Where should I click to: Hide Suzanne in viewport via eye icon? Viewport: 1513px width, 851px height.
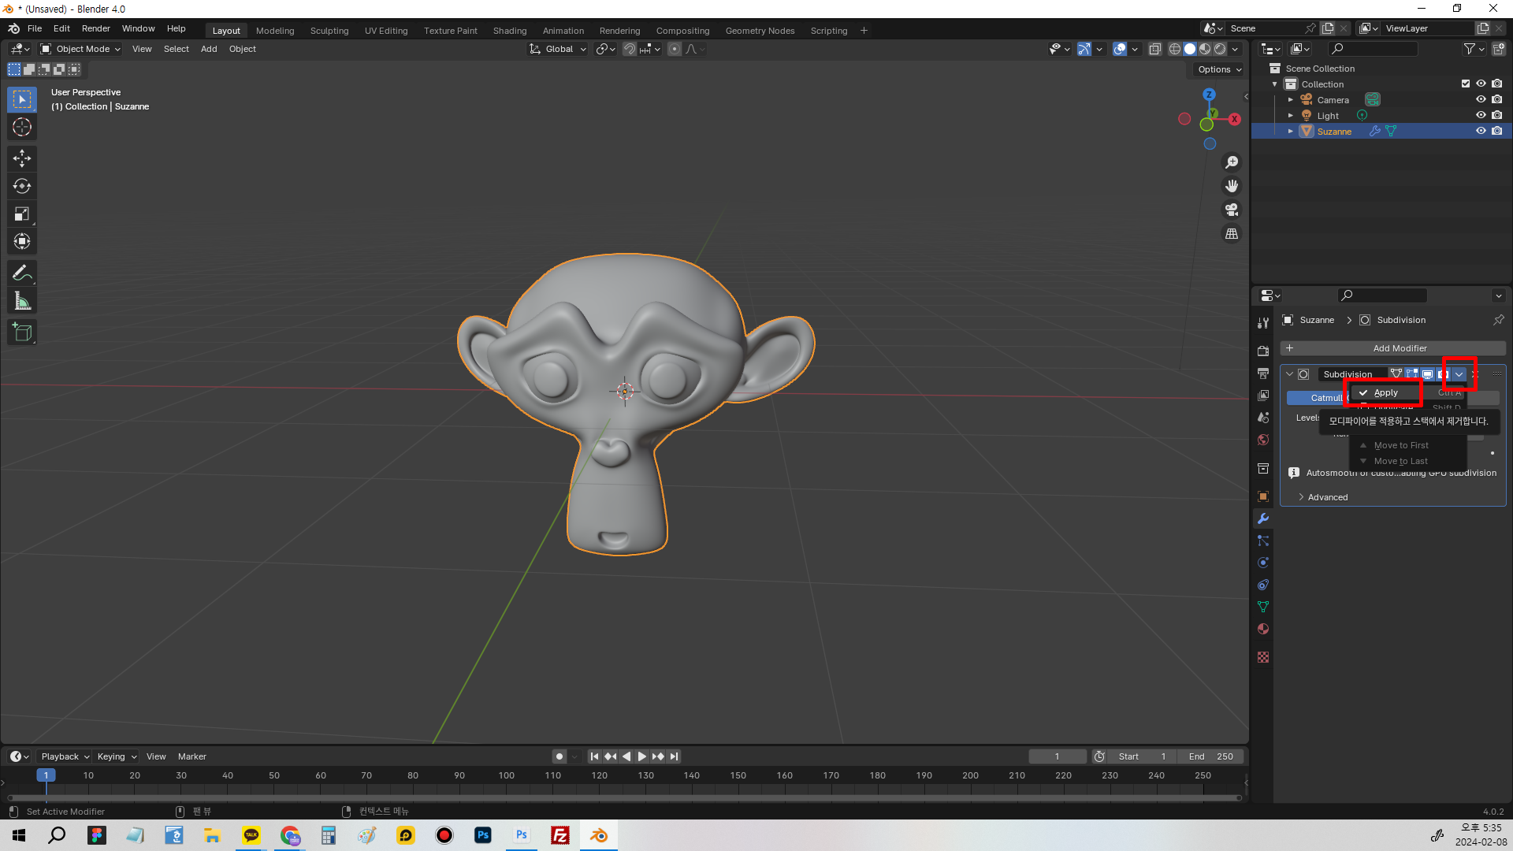[1481, 131]
